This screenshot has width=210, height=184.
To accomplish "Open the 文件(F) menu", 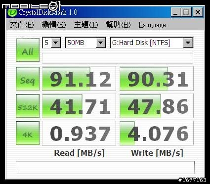I will click(x=22, y=25).
